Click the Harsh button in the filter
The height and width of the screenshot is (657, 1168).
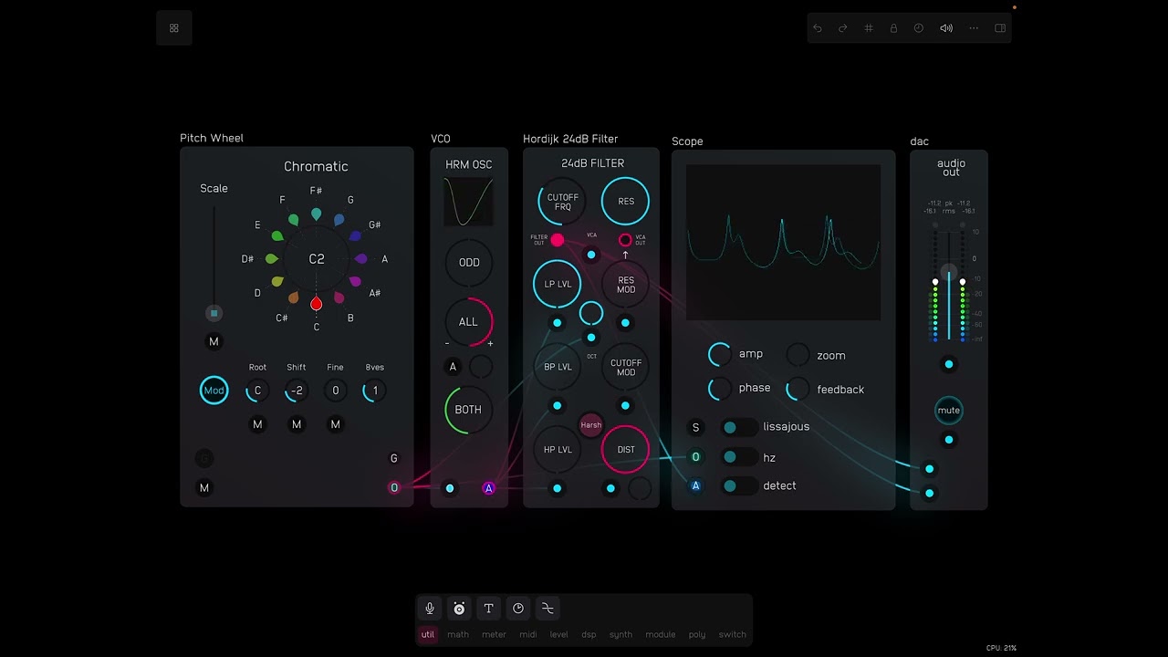coord(591,425)
